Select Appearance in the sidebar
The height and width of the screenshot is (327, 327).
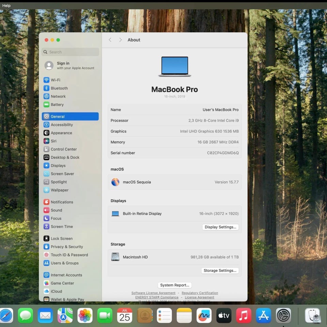(x=70, y=133)
